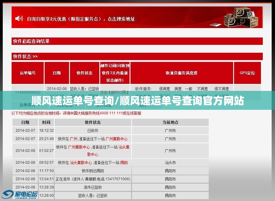Viewport: 275px width, 201px height.
Task: Click the 派件已签收 status cell
Action: (x=93, y=187)
